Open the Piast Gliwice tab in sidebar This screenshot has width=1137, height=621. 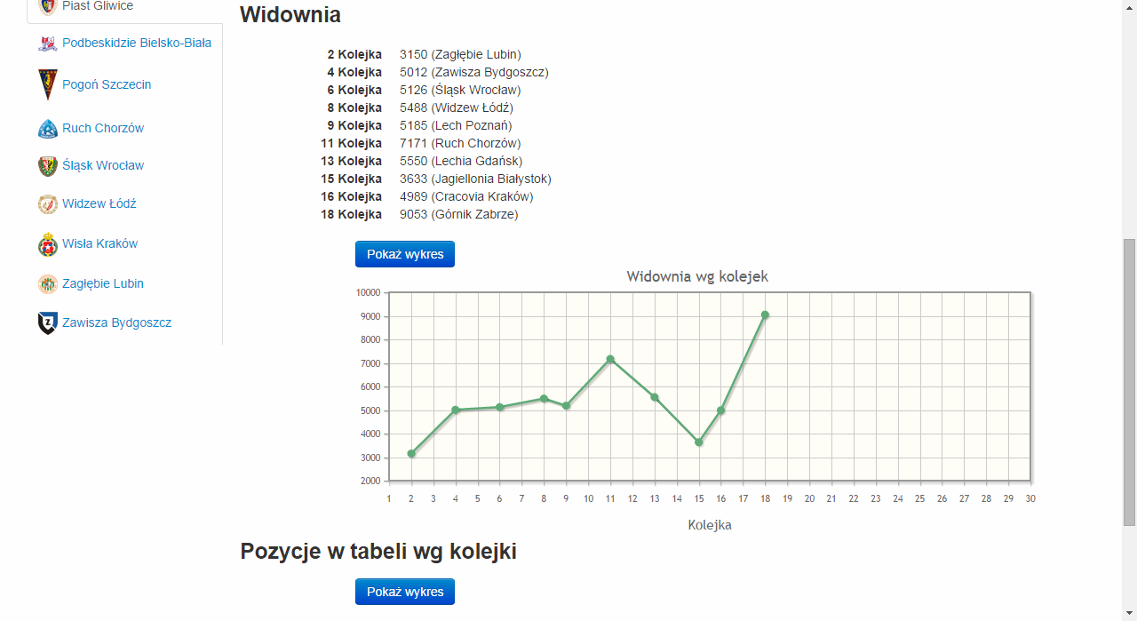click(98, 7)
